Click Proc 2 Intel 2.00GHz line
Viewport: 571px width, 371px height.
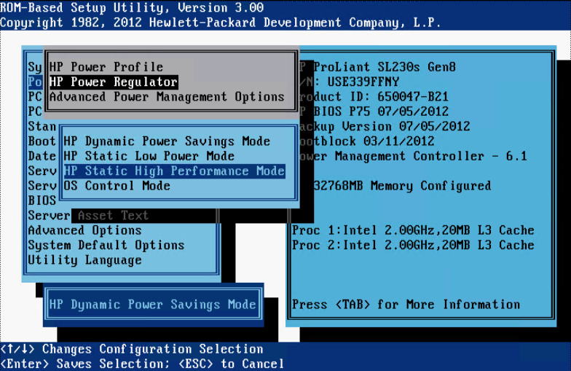(413, 245)
